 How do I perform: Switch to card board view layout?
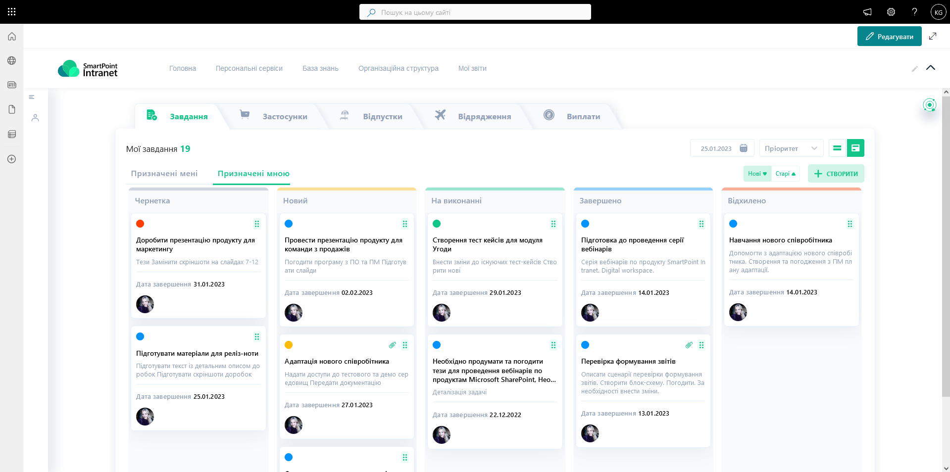[855, 148]
